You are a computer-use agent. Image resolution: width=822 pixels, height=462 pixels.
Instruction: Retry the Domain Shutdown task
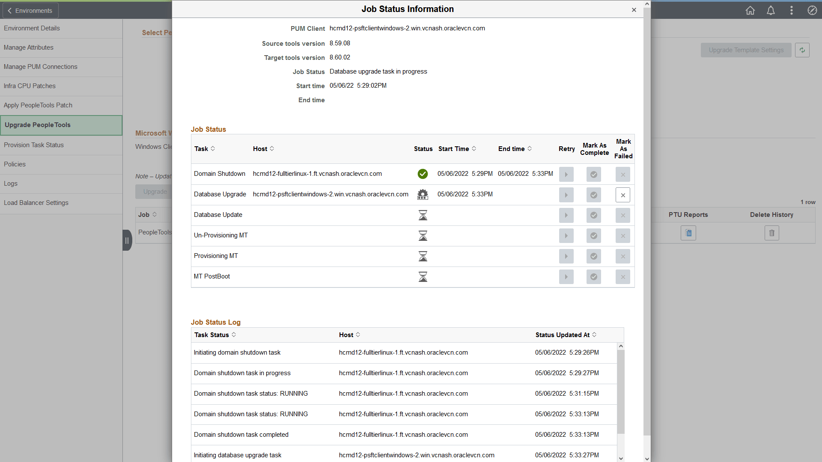click(x=566, y=174)
